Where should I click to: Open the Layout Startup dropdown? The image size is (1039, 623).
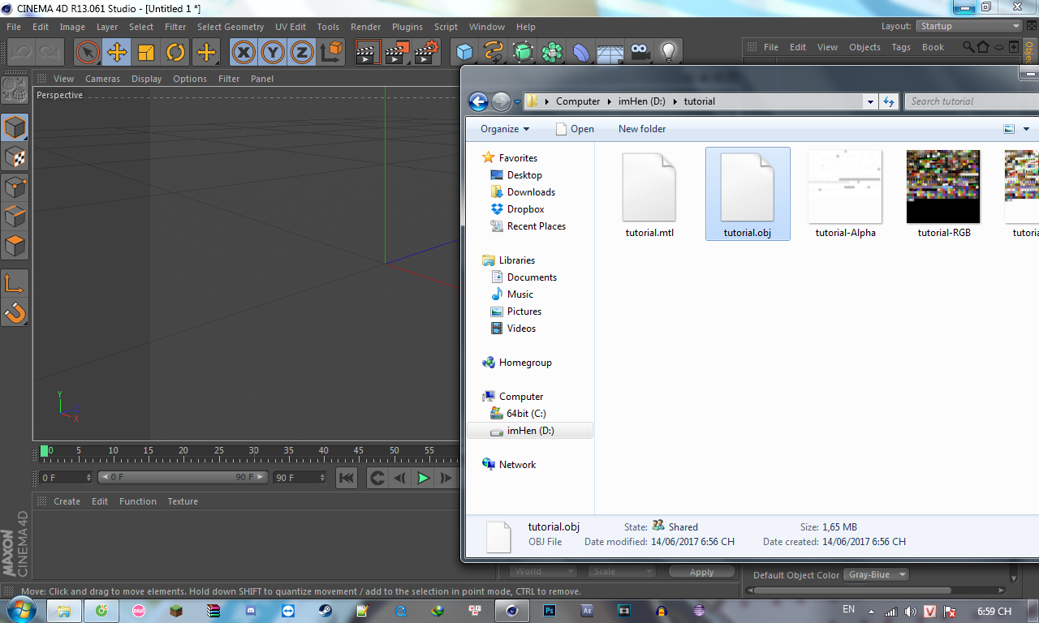coord(968,26)
